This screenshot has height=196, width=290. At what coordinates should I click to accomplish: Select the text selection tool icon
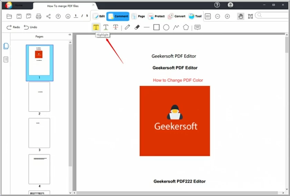250,16
